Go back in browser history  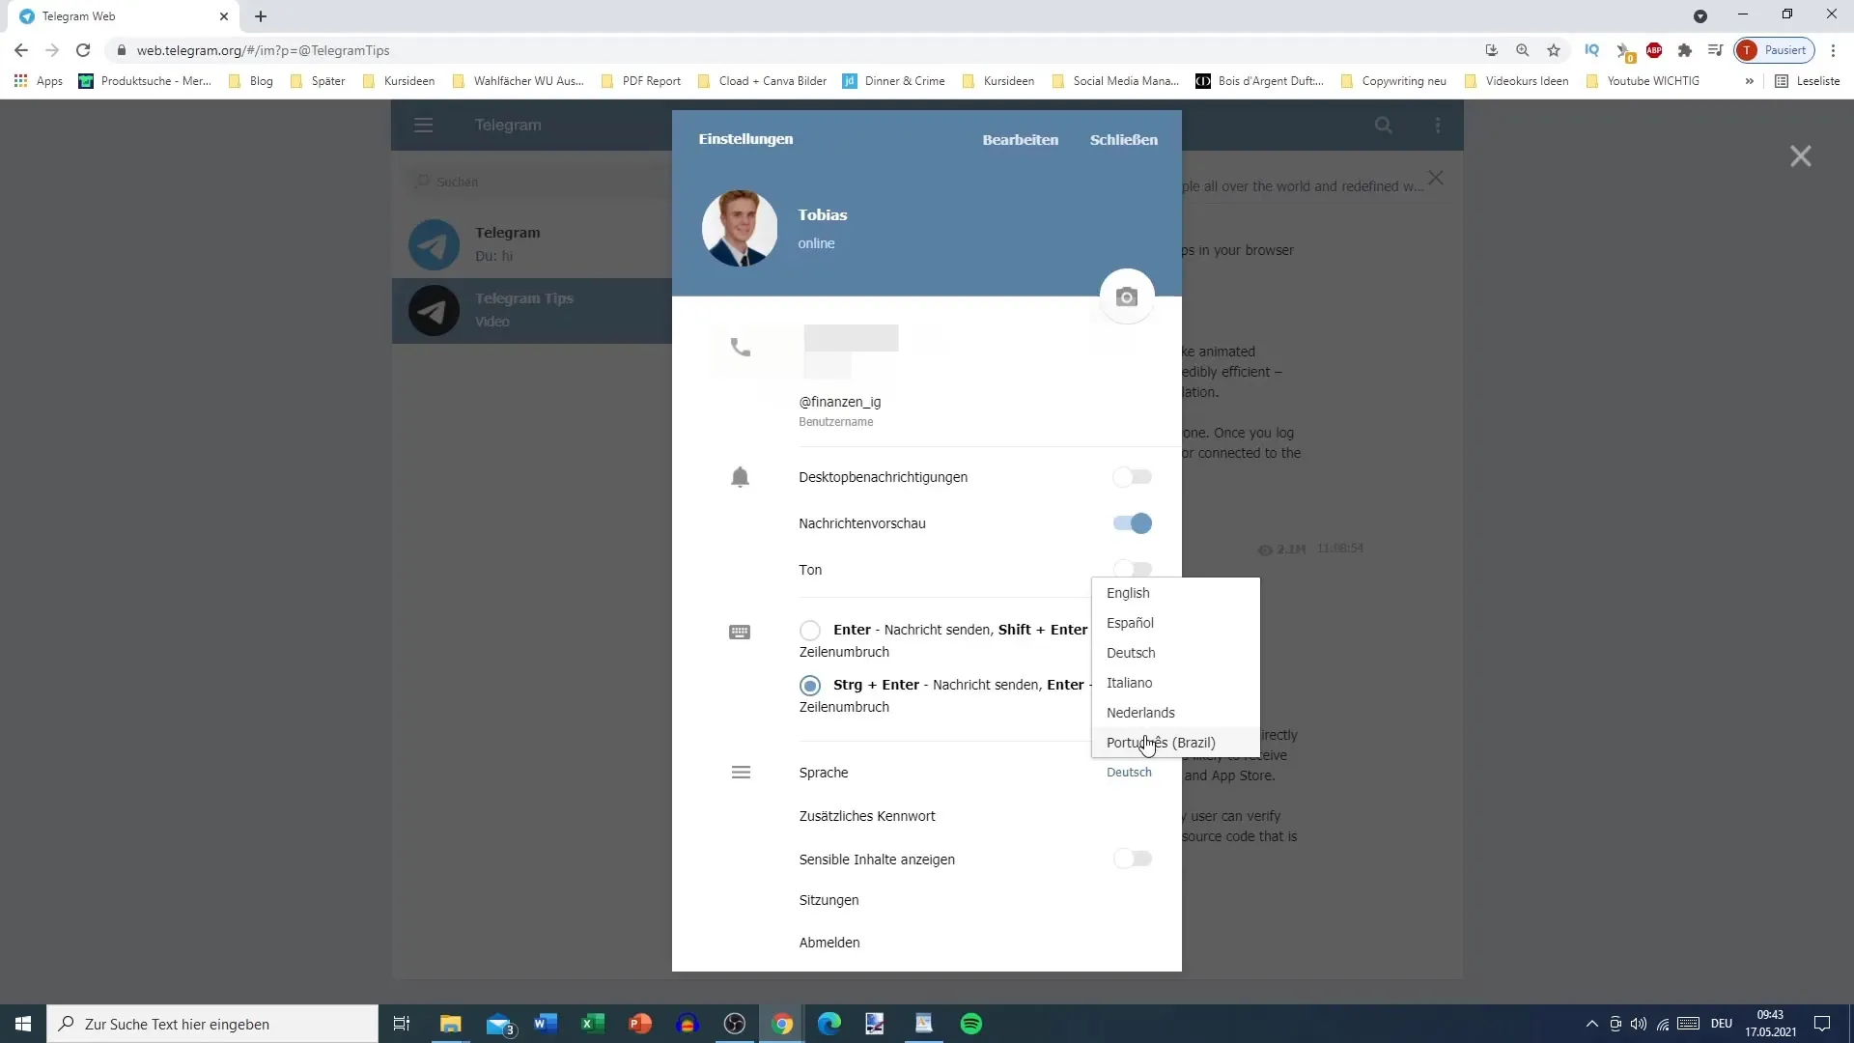21,50
